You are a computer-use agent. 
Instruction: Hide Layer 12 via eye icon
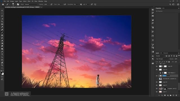click(157, 70)
